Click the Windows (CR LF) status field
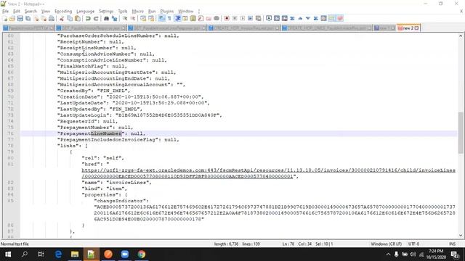Viewport: 465px width, 261px height. click(x=386, y=244)
